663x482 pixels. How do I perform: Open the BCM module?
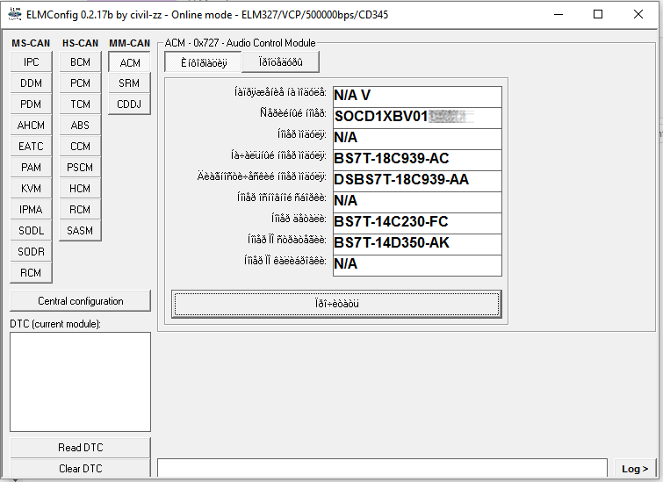(x=81, y=62)
